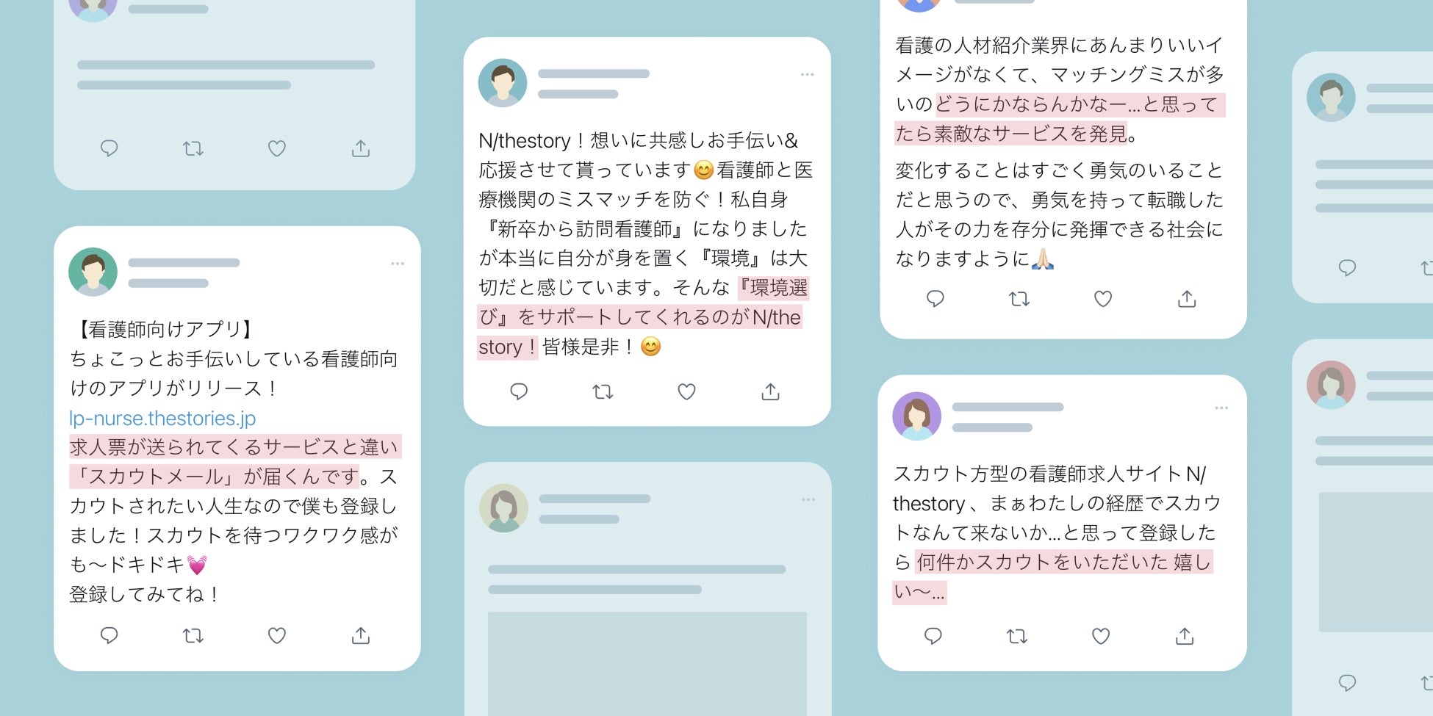
Task: Open more options on スカウト方型 tweet
Action: [x=1221, y=408]
